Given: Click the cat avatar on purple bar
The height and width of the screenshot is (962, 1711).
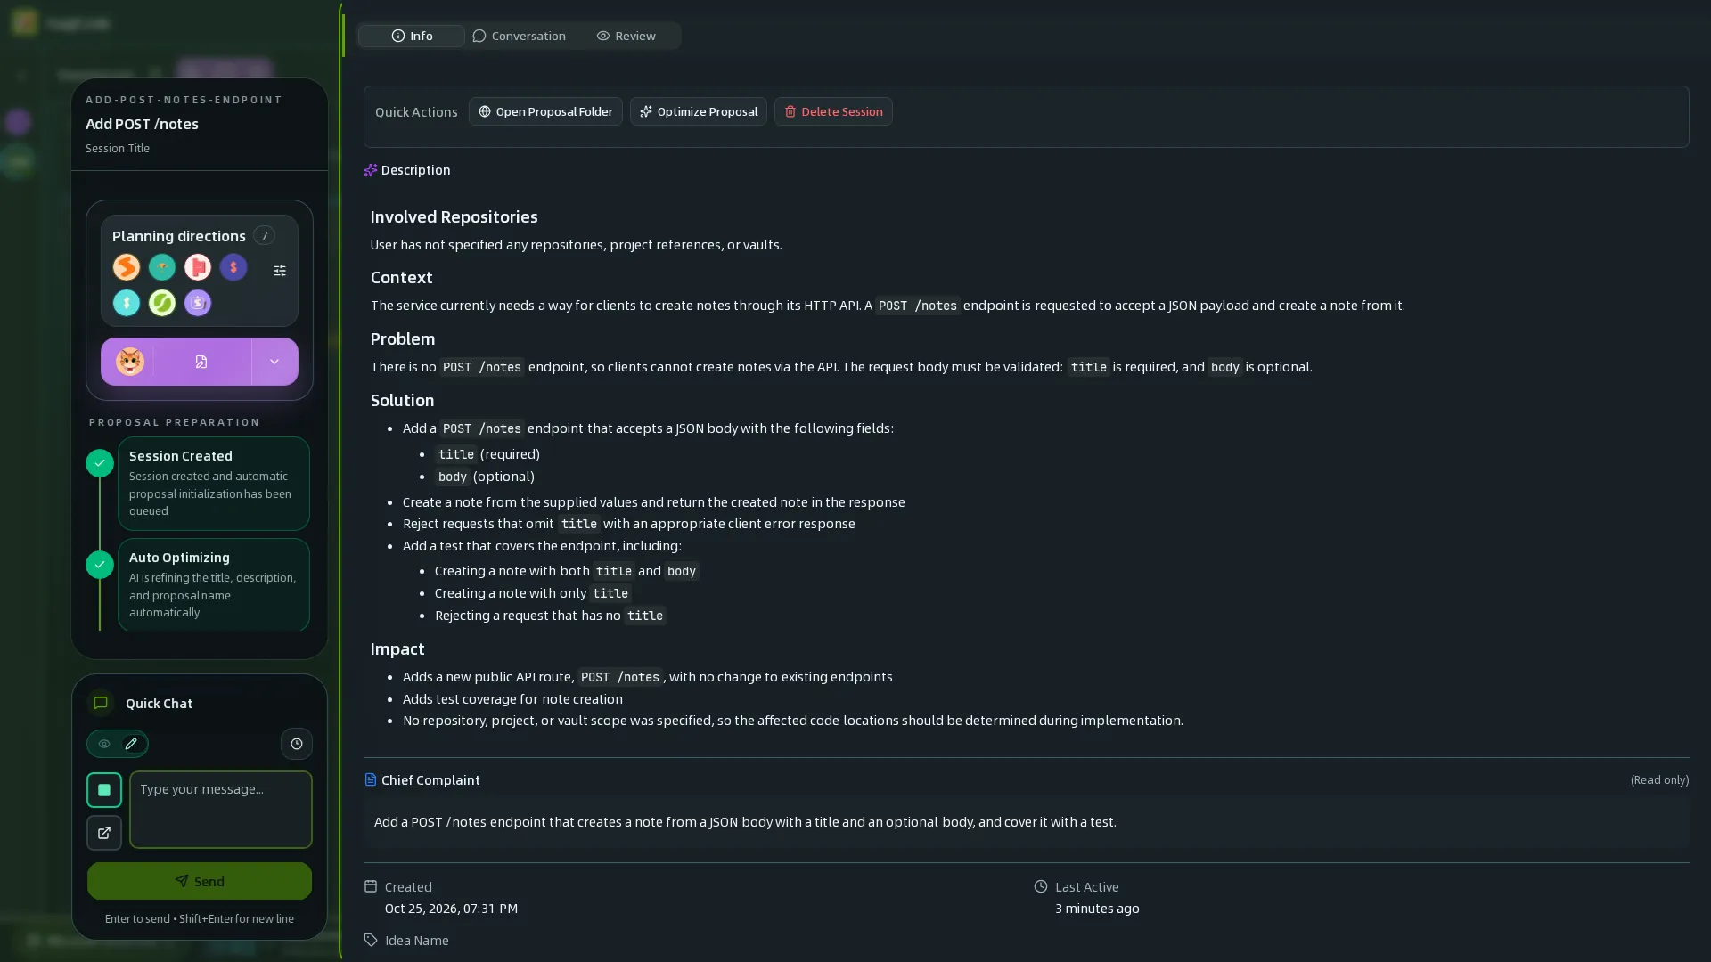Looking at the screenshot, I should (129, 362).
